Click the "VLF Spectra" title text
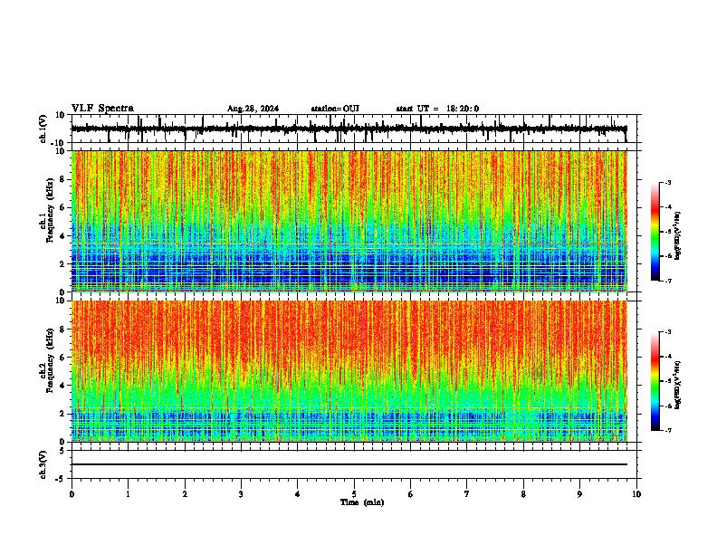The image size is (717, 554). click(102, 109)
